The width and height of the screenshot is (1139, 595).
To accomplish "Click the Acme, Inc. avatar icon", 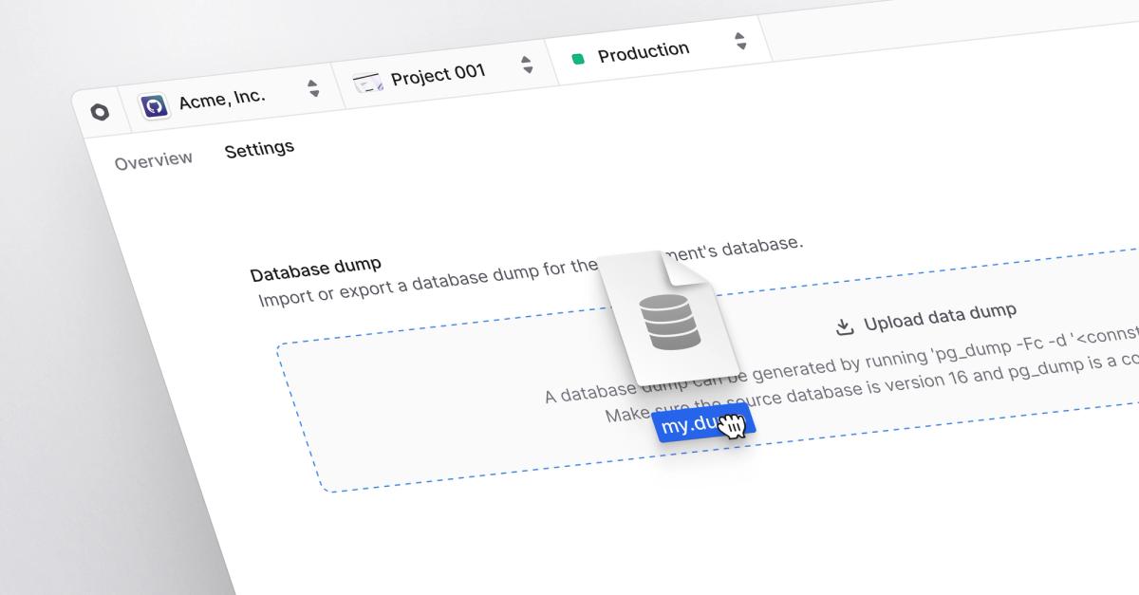I will pyautogui.click(x=154, y=104).
